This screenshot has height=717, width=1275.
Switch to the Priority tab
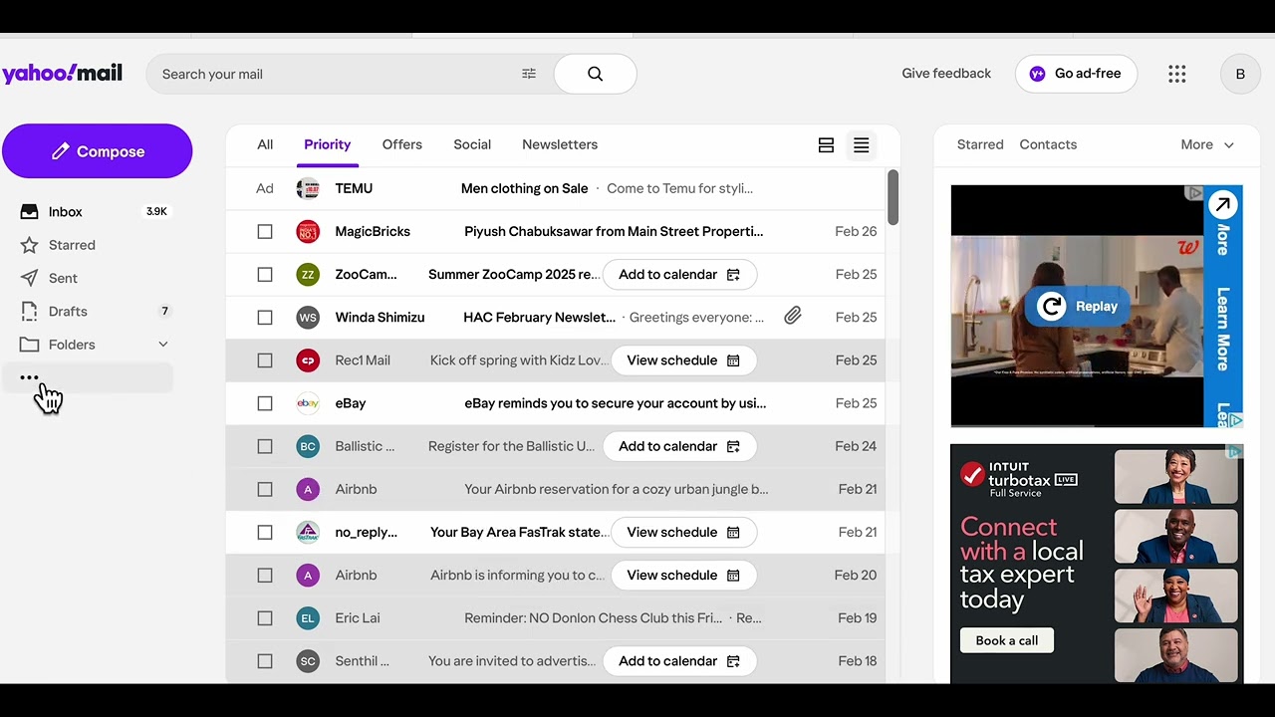point(327,144)
